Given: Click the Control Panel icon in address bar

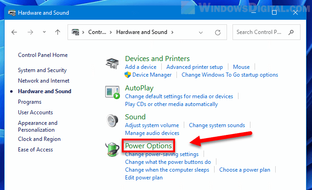Looking at the screenshot, I should (x=75, y=32).
